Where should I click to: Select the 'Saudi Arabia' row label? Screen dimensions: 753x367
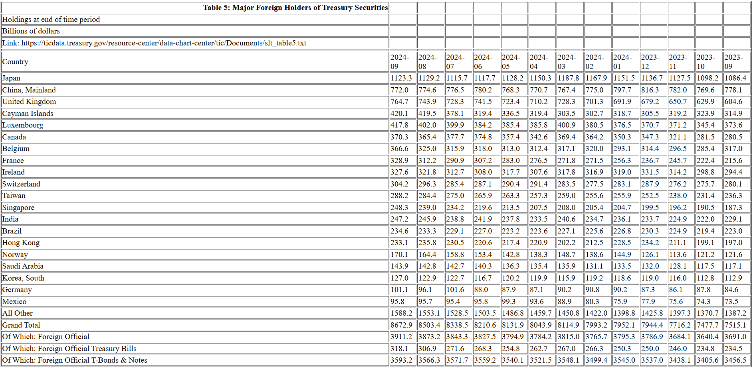click(x=23, y=266)
